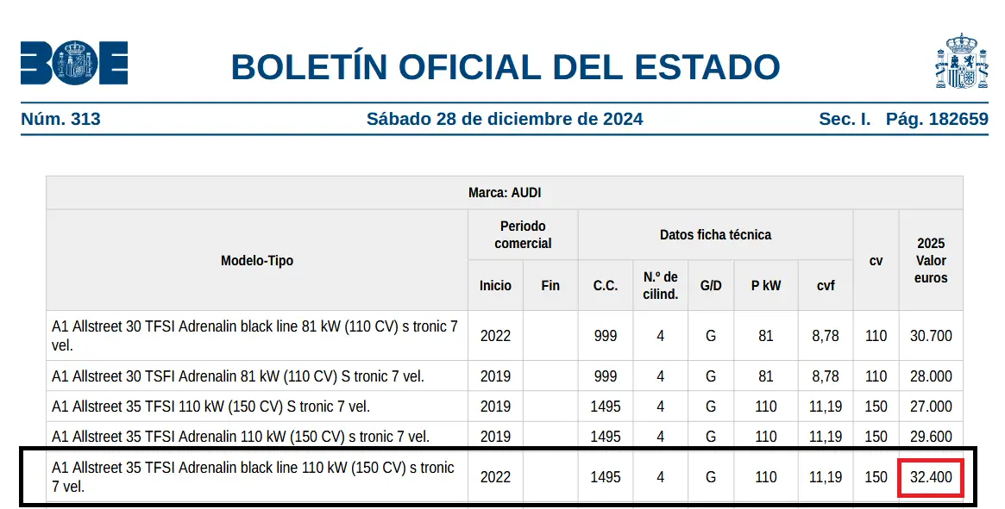Image resolution: width=1005 pixels, height=509 pixels.
Task: Click the BOE logo icon
Action: (x=74, y=63)
